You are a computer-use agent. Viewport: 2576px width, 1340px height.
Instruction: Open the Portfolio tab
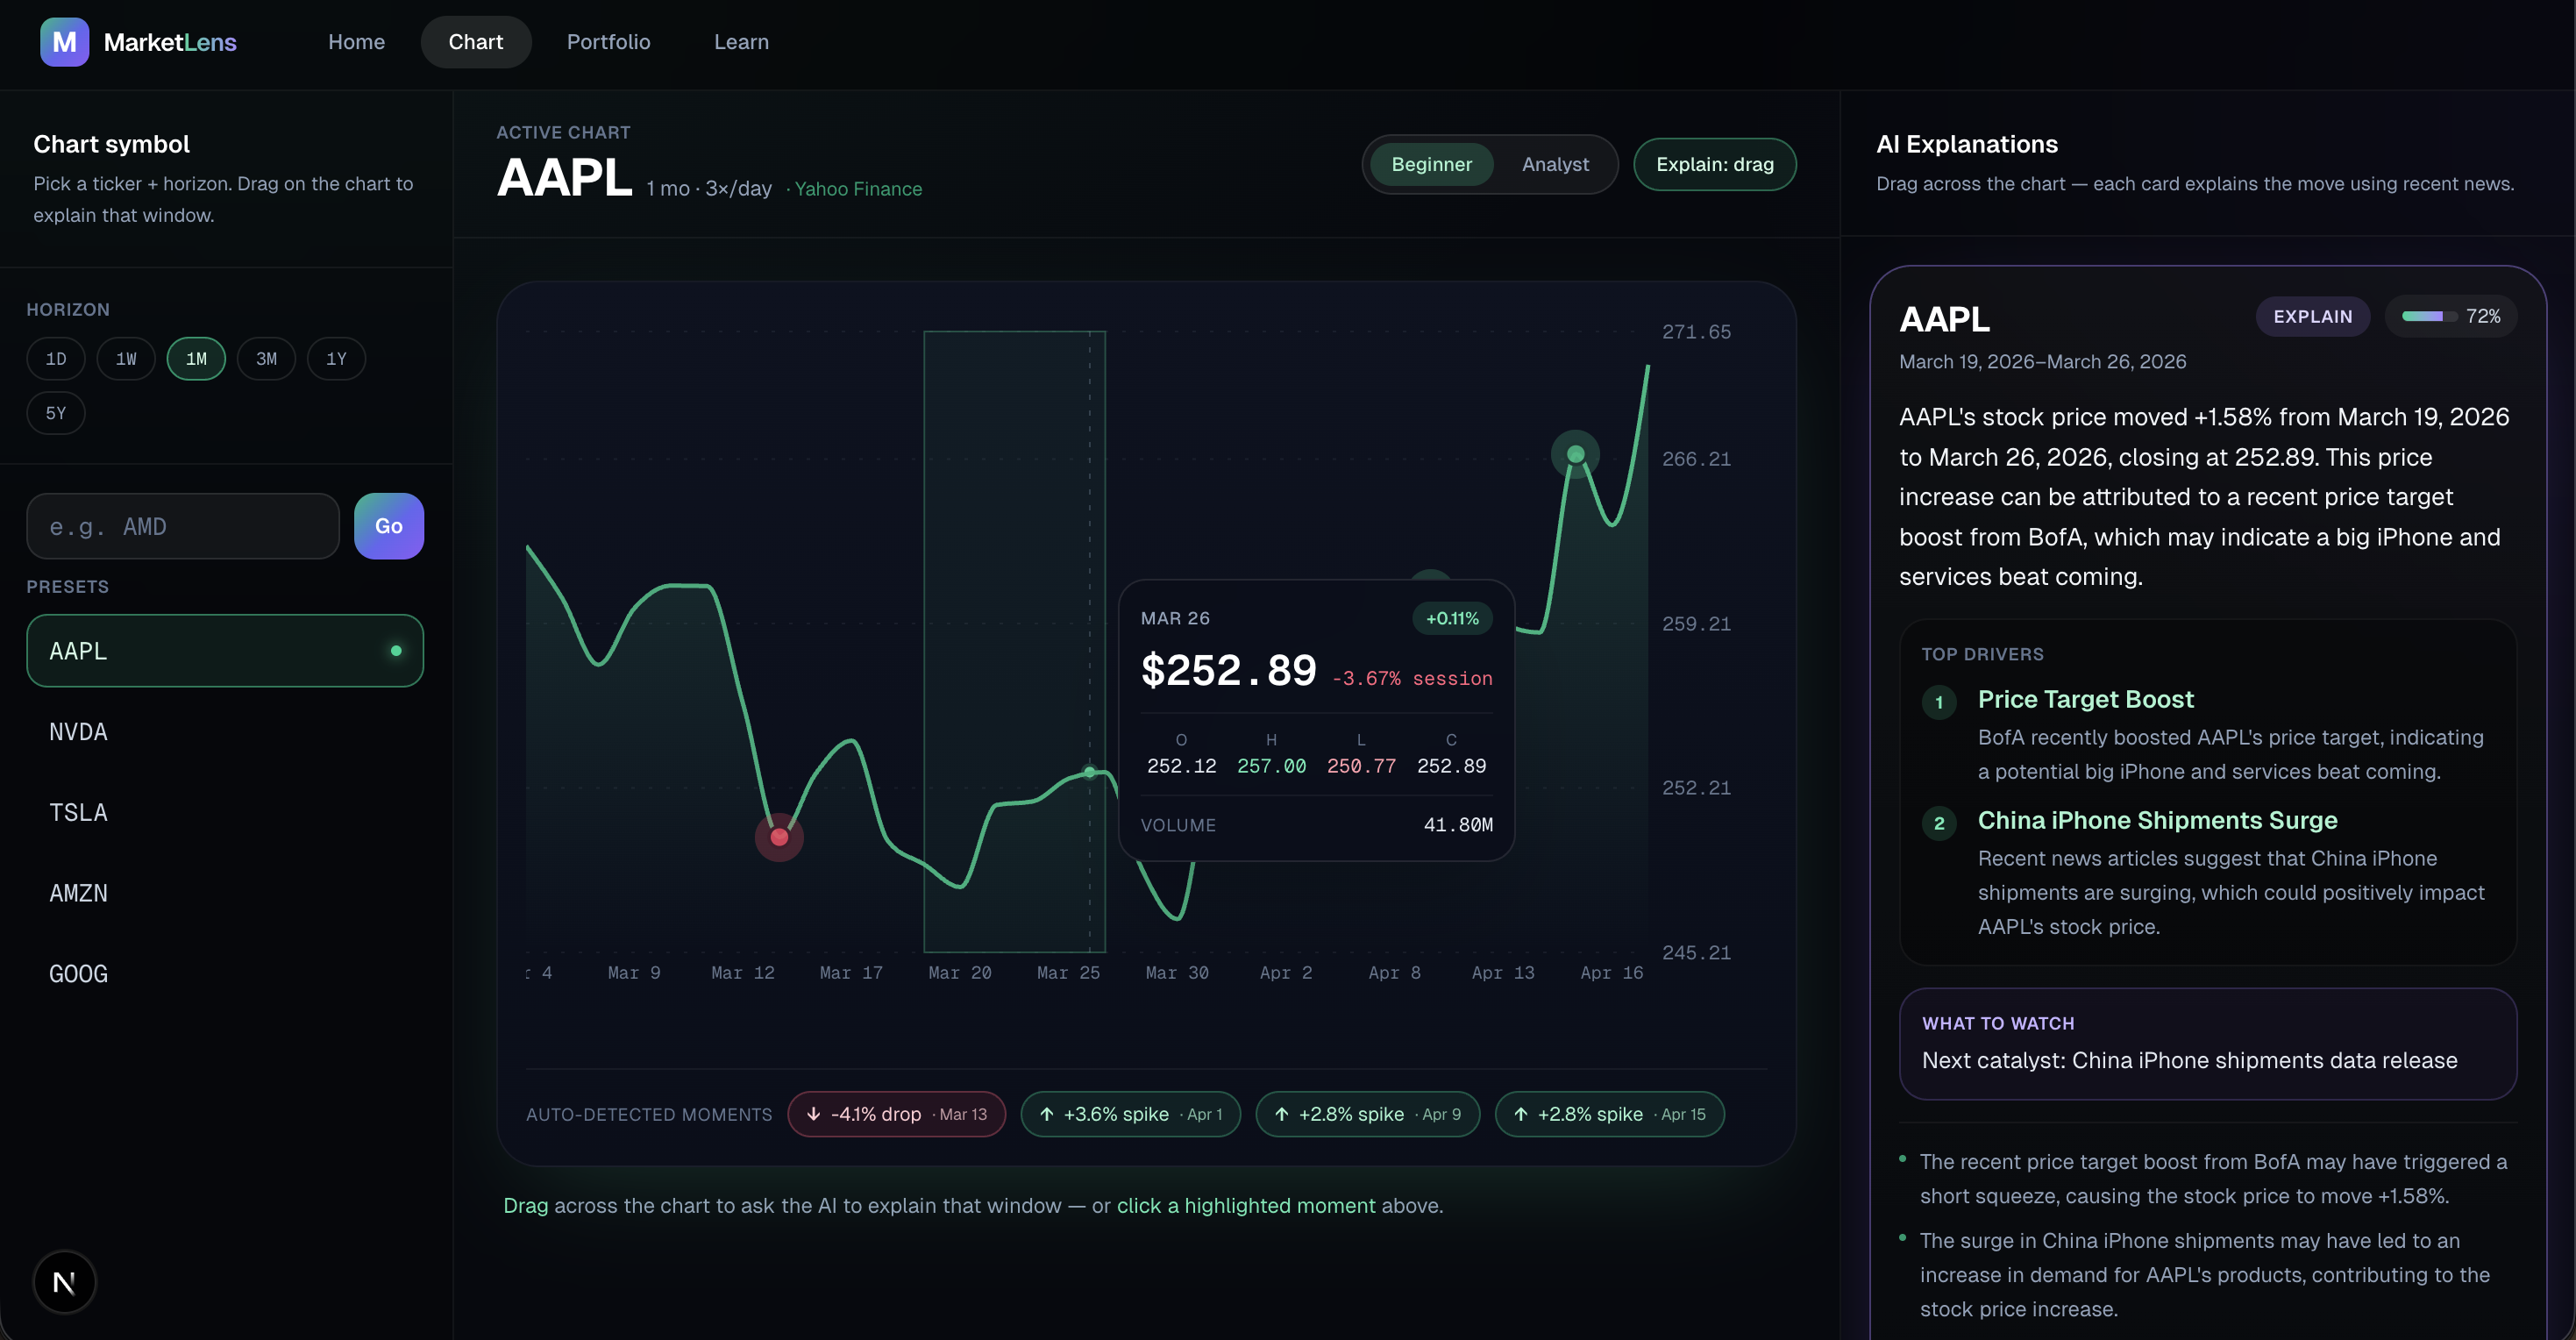tap(608, 42)
